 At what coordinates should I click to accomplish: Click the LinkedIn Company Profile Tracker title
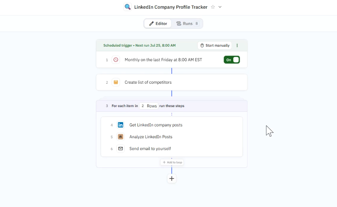[x=170, y=7]
